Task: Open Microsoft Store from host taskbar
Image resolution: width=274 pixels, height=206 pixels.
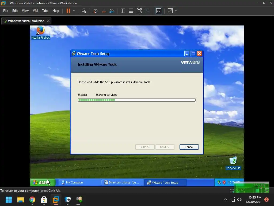Action: (x=44, y=200)
